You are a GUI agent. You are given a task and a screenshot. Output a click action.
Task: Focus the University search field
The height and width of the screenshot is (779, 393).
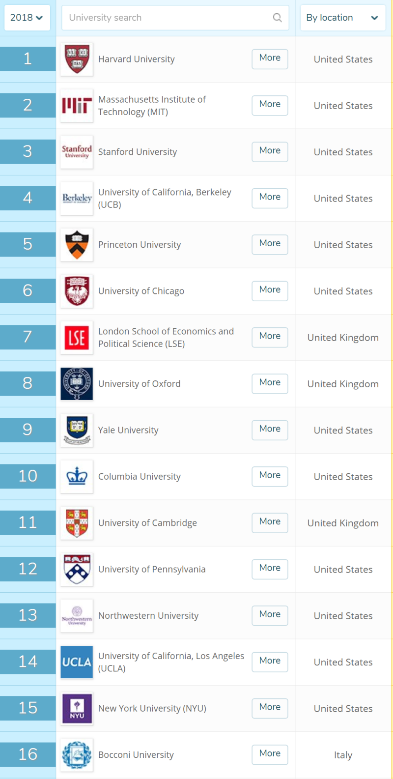click(175, 18)
